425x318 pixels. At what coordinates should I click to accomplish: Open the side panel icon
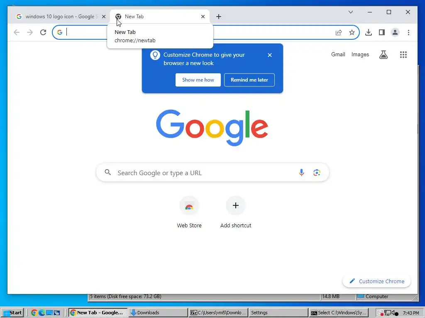pos(382,32)
